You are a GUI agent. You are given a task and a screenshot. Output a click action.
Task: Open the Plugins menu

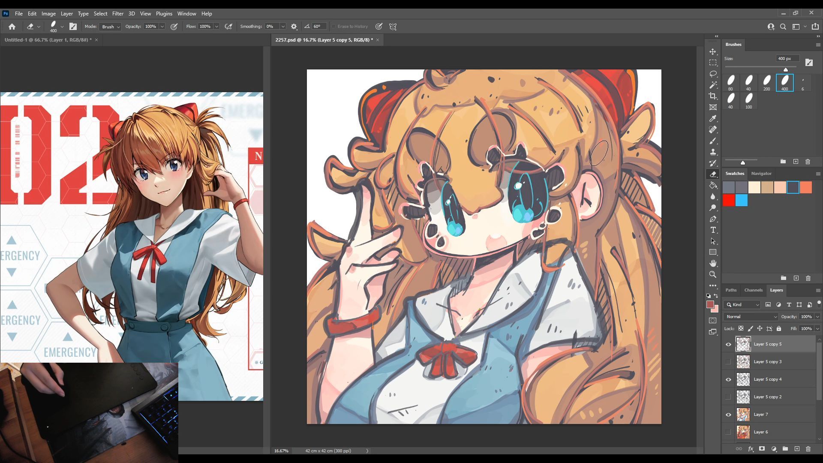click(164, 14)
